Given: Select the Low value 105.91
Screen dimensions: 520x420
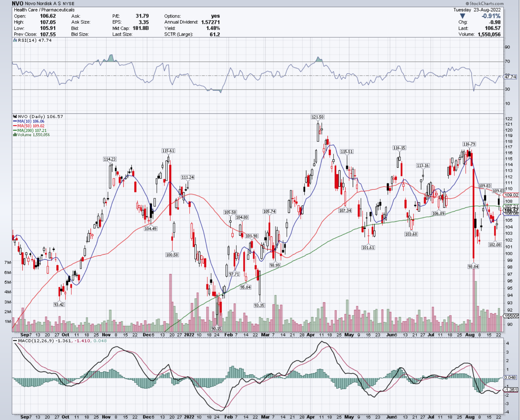Looking at the screenshot, I should point(48,28).
